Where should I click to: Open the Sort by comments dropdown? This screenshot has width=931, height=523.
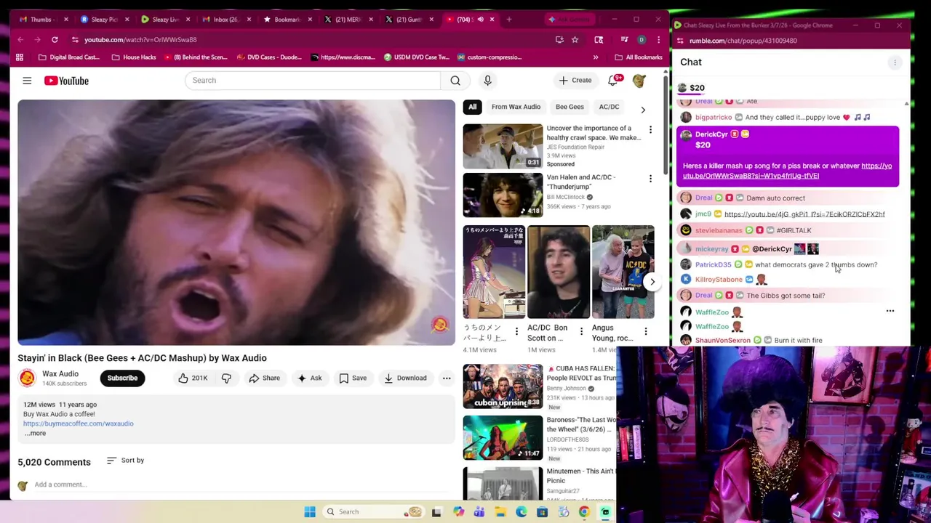coord(125,461)
